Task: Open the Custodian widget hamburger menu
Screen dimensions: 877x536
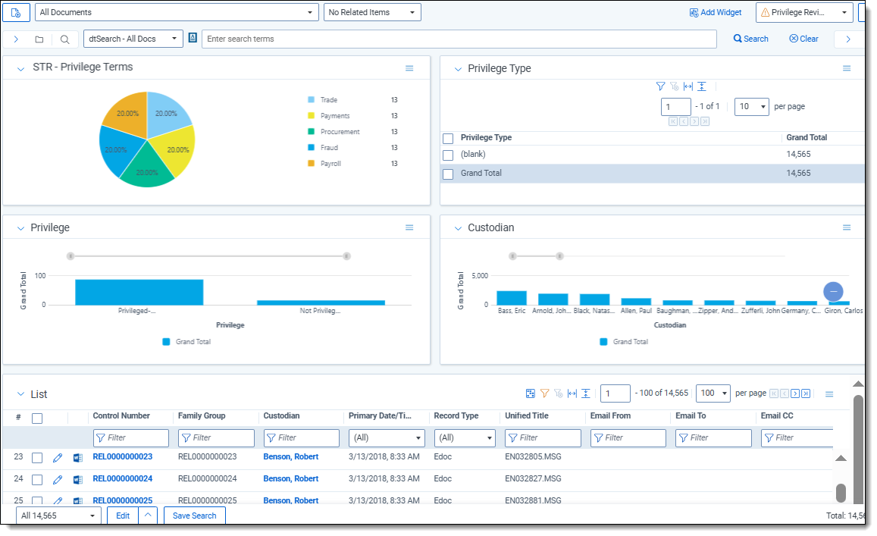Action: [x=847, y=227]
